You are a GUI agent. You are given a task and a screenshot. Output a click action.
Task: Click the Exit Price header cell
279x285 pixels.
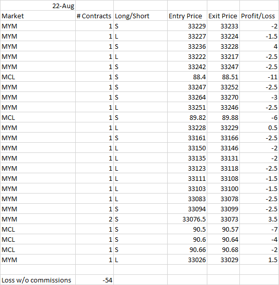pyautogui.click(x=223, y=16)
